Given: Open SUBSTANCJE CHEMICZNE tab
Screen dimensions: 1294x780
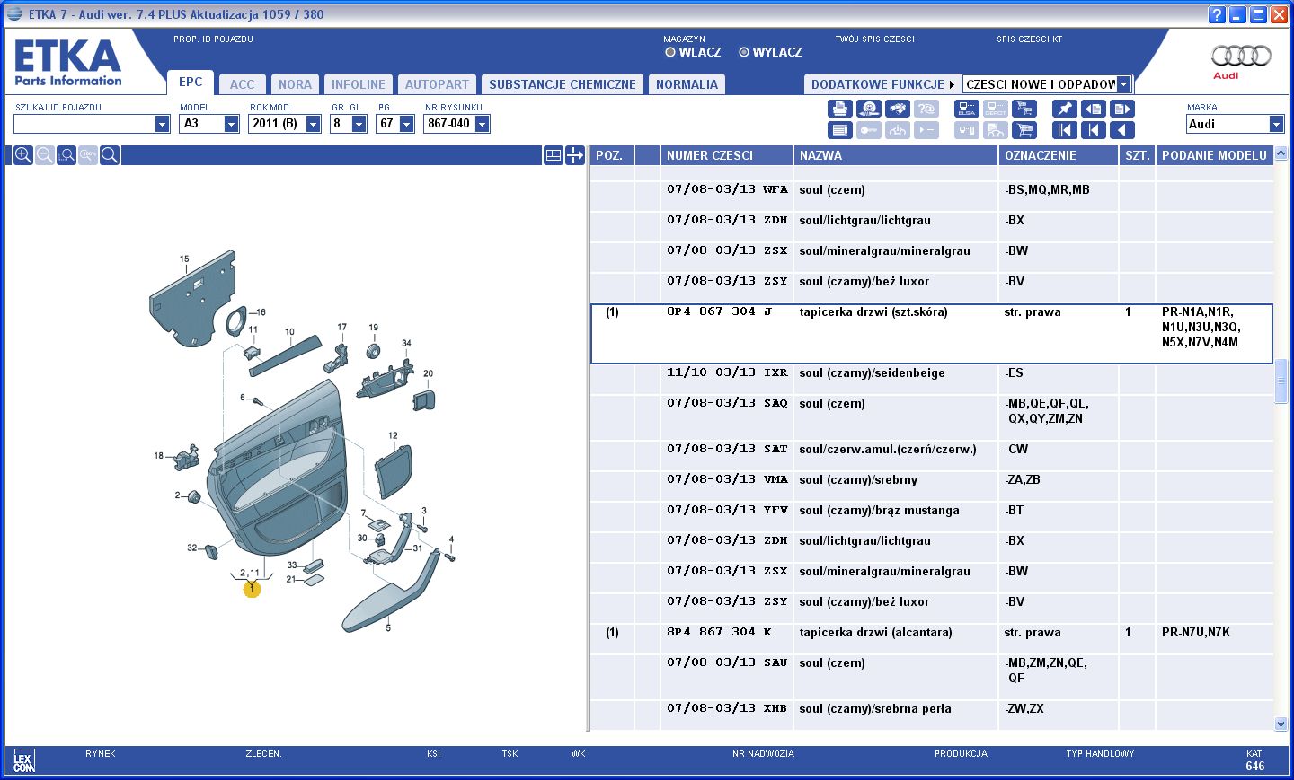Looking at the screenshot, I should coord(563,84).
